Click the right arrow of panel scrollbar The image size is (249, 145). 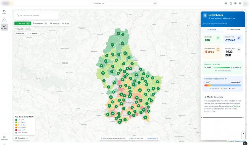[x=244, y=118]
